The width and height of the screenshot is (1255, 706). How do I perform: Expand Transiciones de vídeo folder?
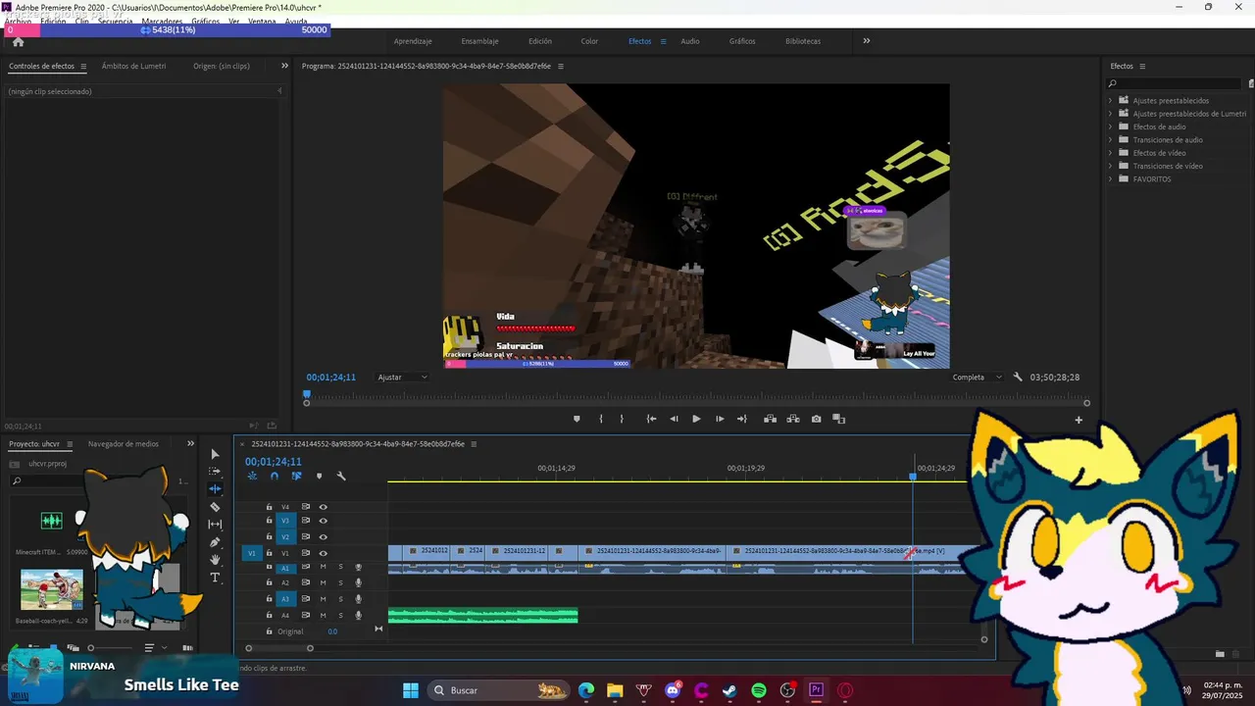click(1111, 166)
